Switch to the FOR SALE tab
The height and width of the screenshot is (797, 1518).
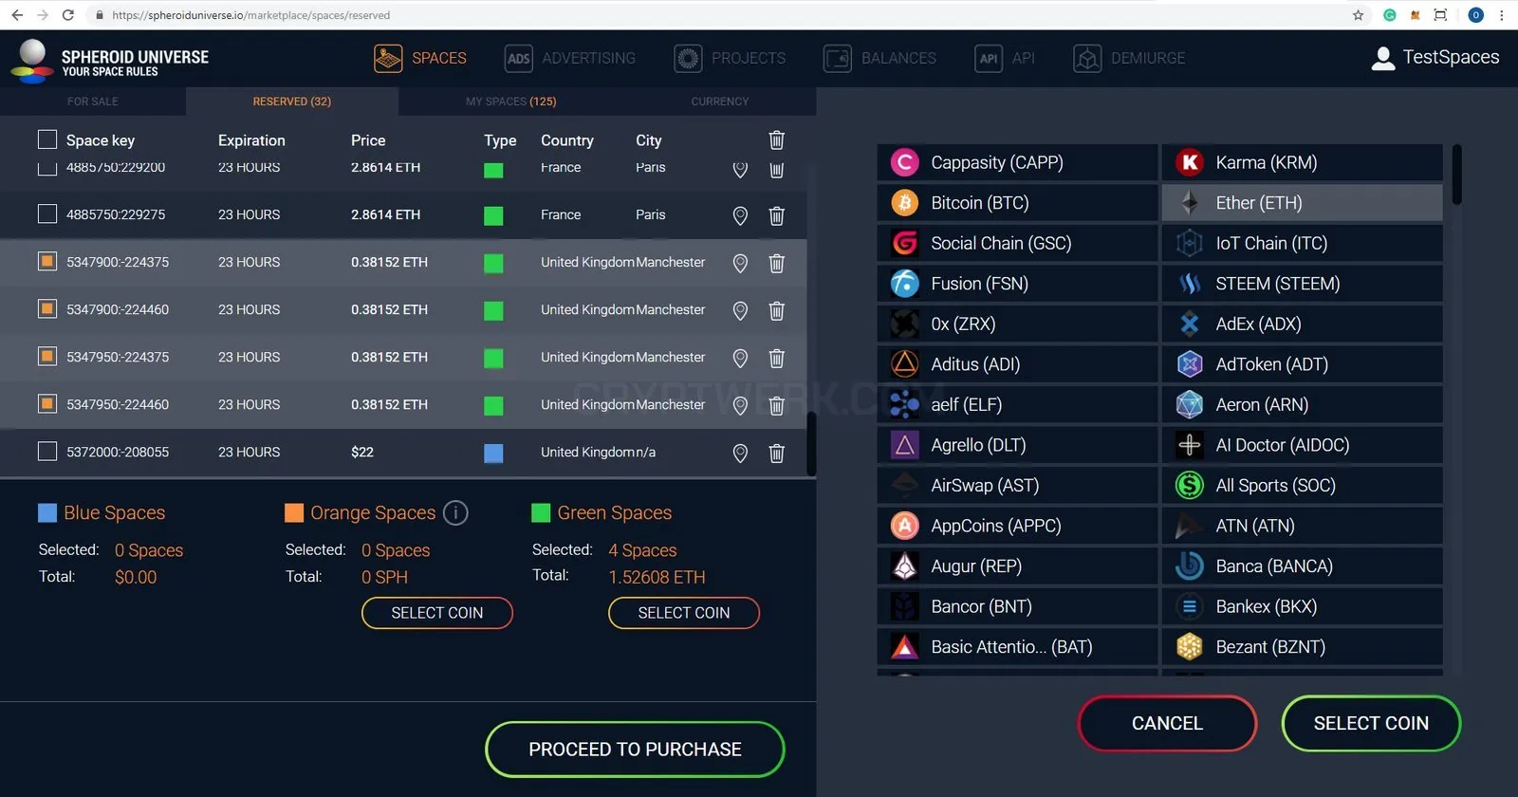93,102
